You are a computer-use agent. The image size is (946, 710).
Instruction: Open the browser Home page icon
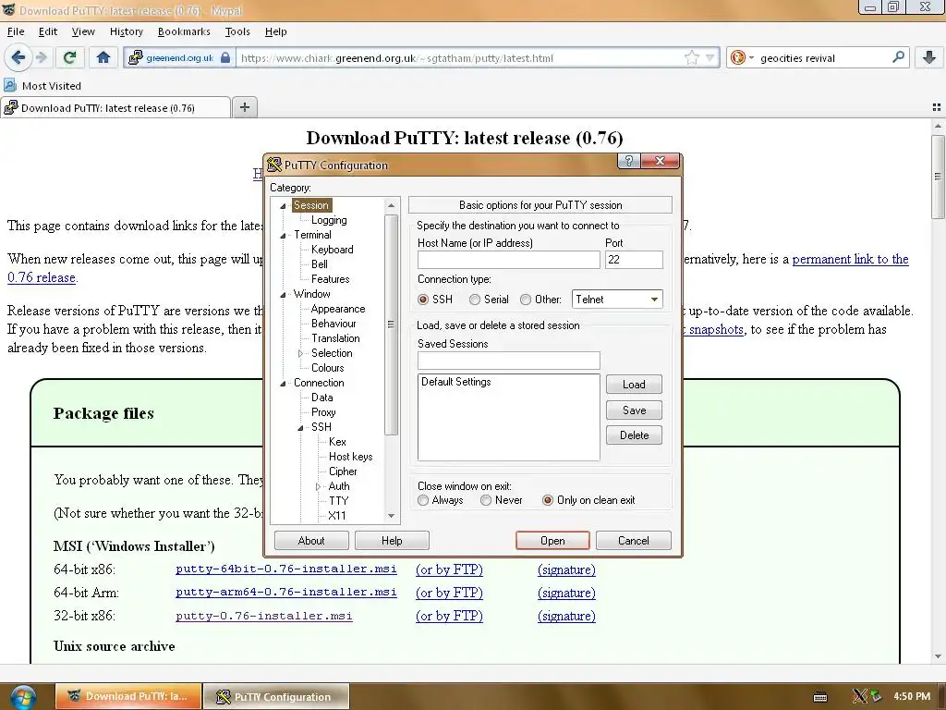coord(103,57)
